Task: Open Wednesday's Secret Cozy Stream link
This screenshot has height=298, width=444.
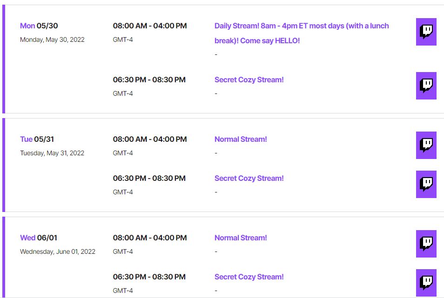Action: pyautogui.click(x=249, y=277)
